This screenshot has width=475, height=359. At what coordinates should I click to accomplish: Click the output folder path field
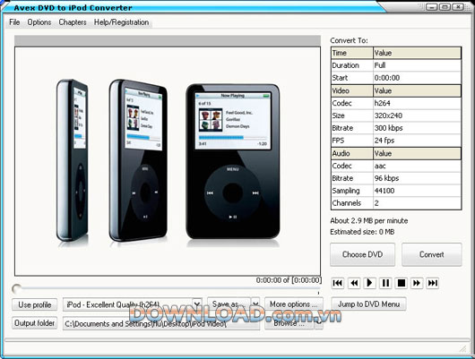pyautogui.click(x=161, y=323)
